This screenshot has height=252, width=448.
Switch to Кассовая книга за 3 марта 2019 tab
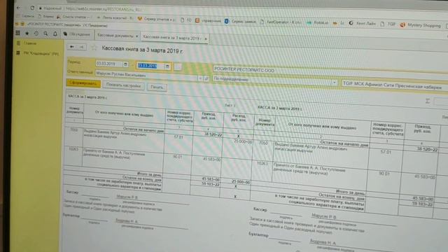[172, 38]
